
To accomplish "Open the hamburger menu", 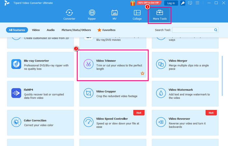I will pos(197,3).
